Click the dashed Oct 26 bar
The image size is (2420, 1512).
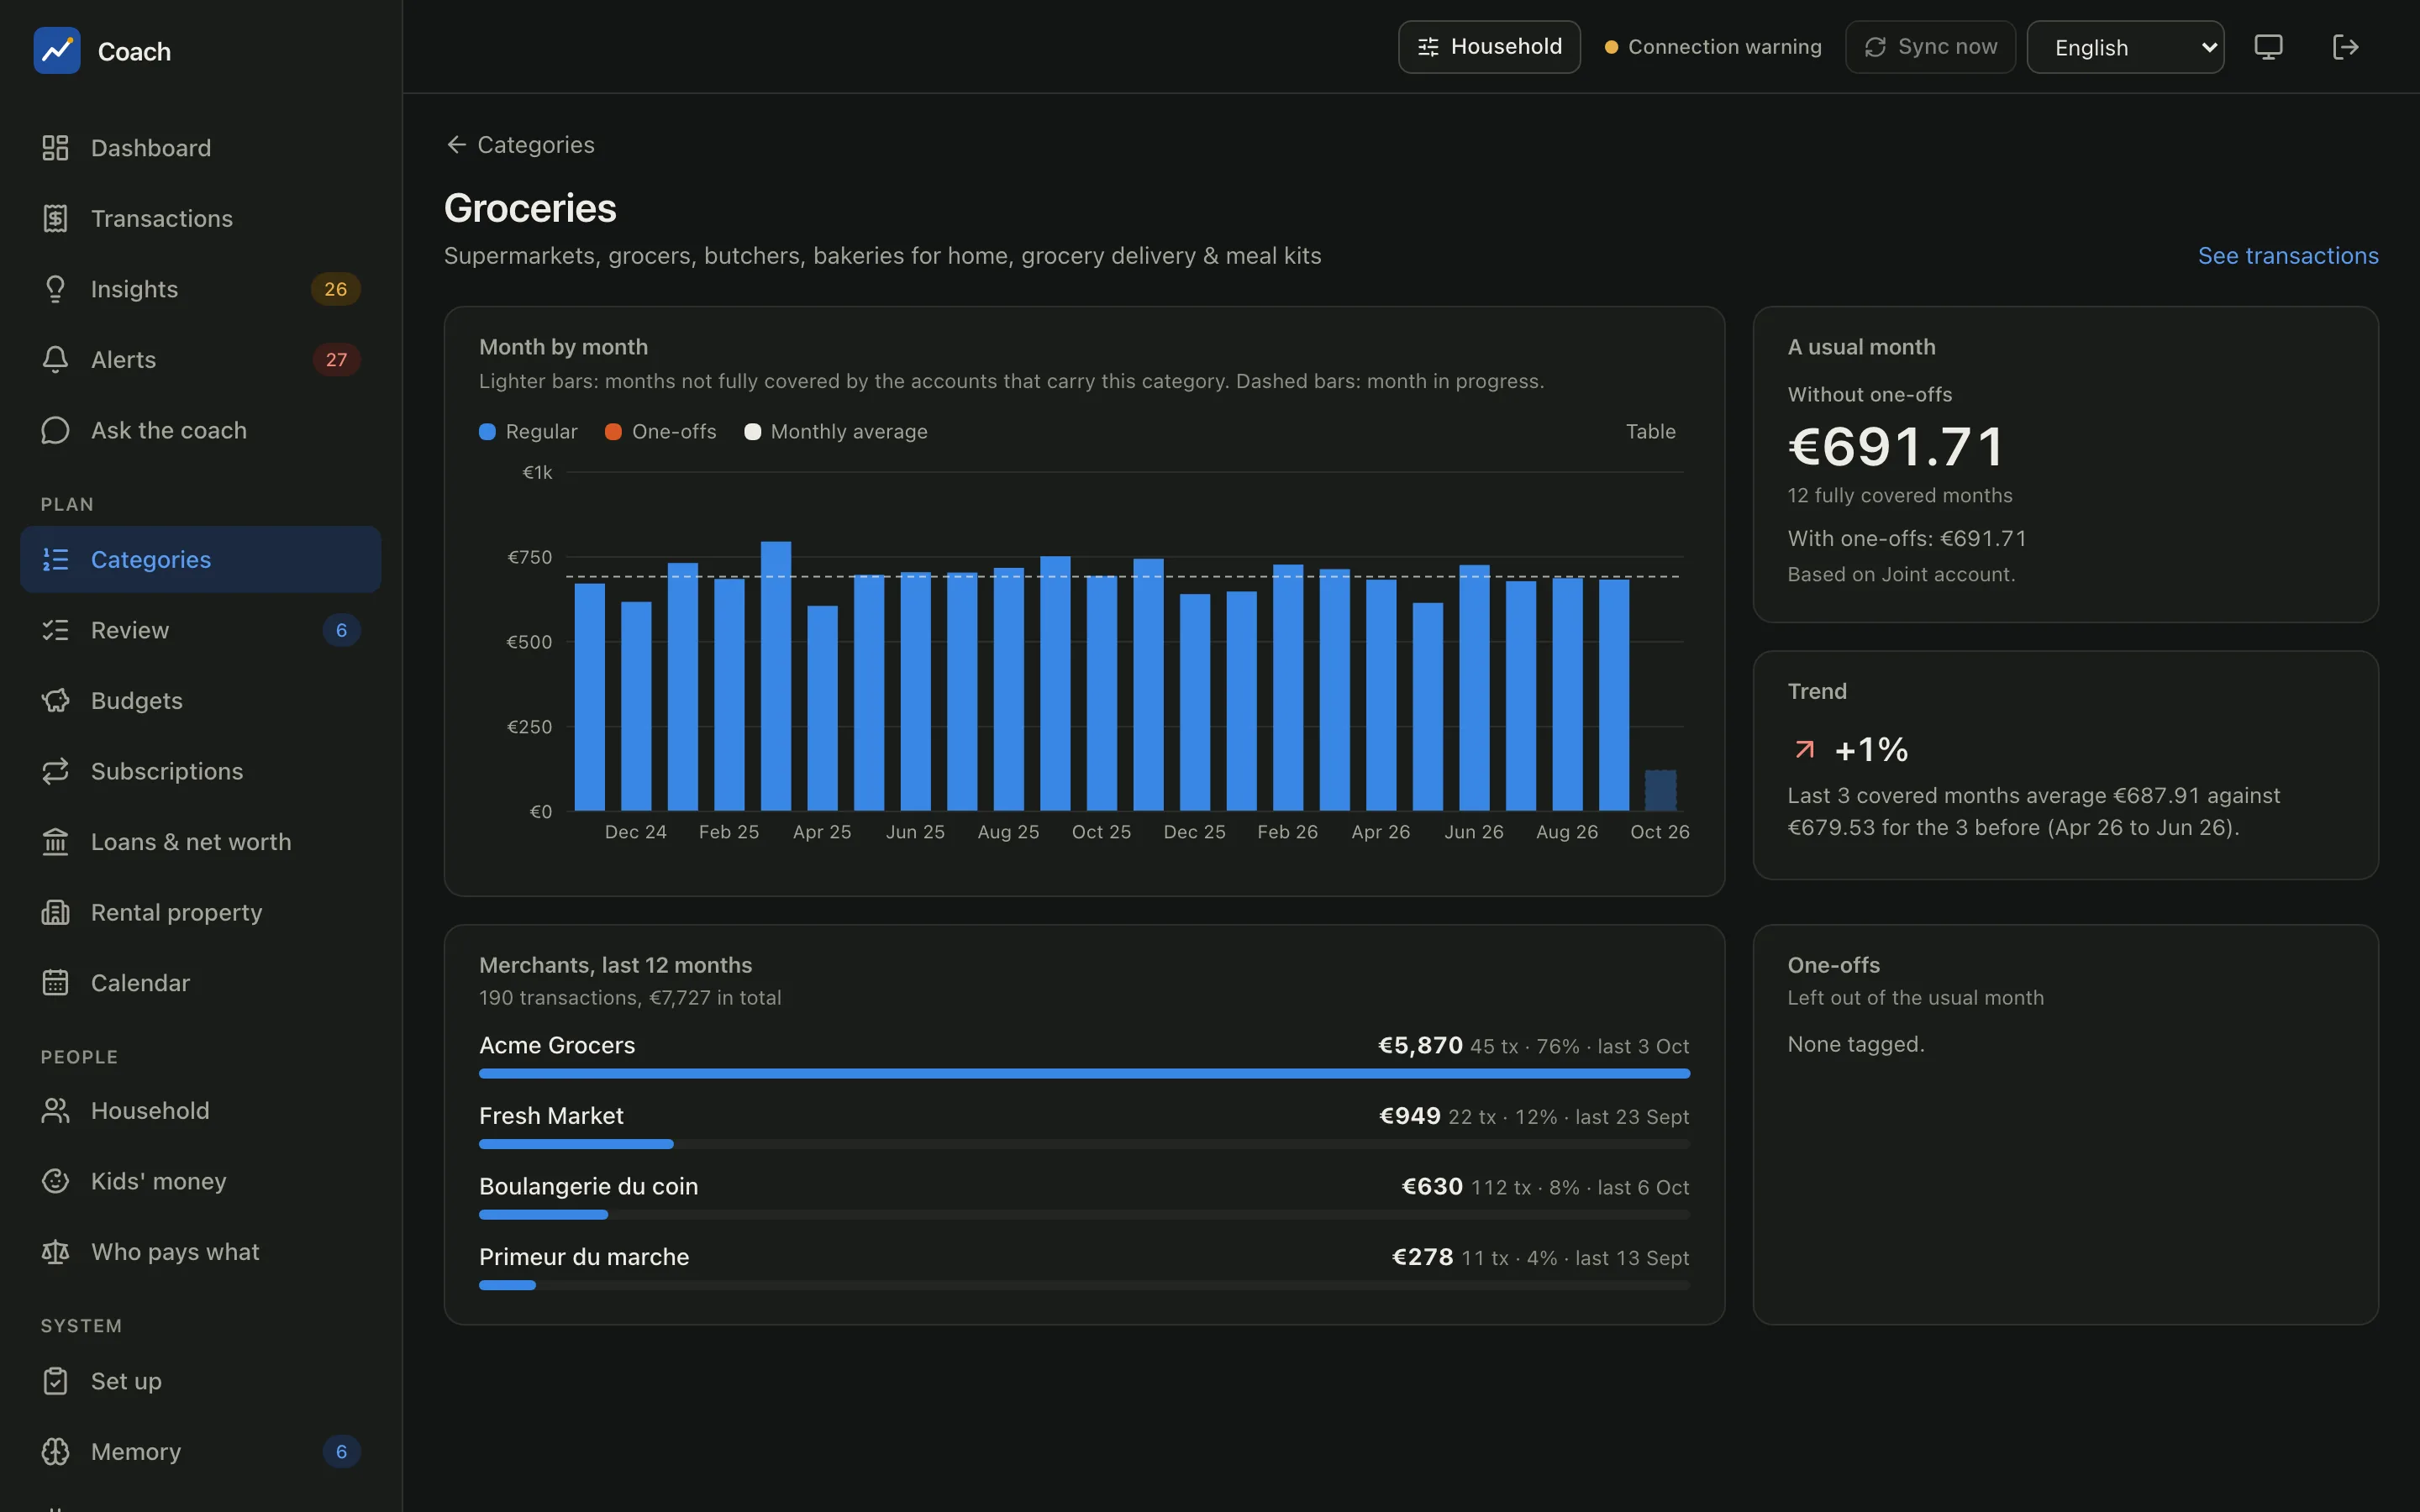click(x=1660, y=790)
